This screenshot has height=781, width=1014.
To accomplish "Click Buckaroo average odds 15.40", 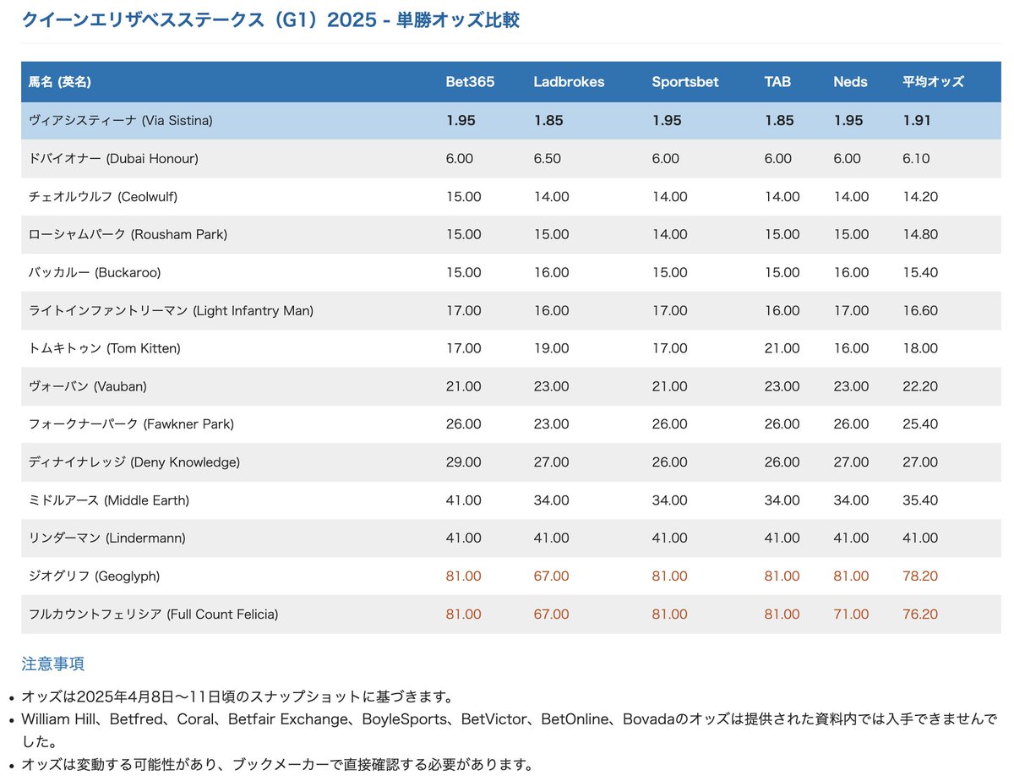I will coord(920,272).
